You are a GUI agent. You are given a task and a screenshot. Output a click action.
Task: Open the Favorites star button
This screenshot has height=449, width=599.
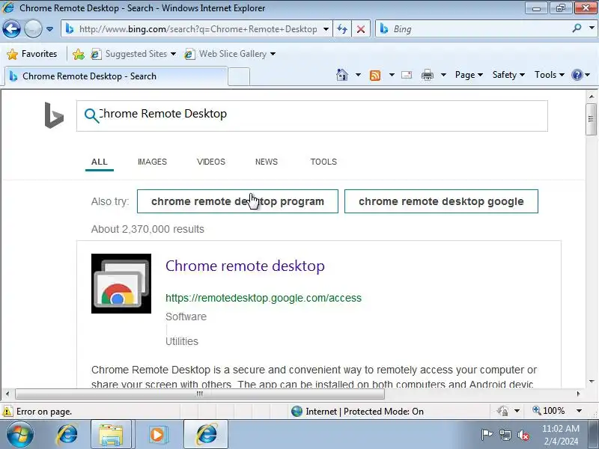[32, 54]
